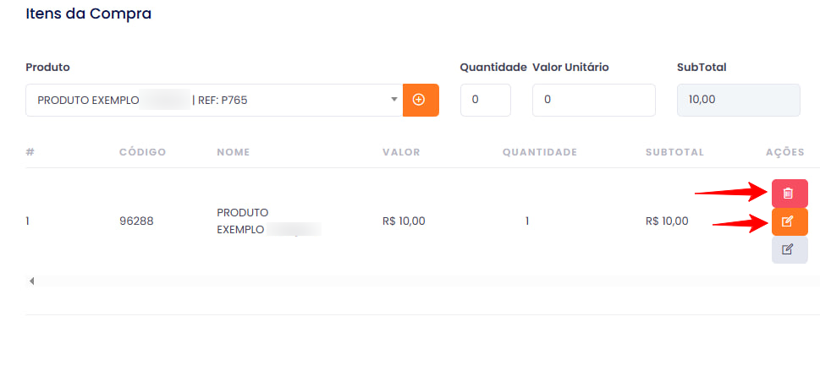Focus the Quantidade input field

pos(485,100)
